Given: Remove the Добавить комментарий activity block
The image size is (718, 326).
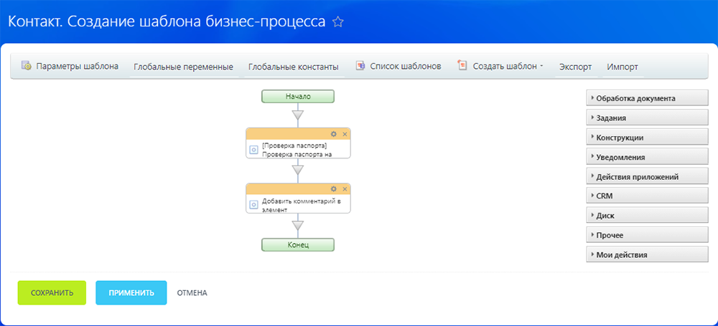Looking at the screenshot, I should (x=345, y=188).
